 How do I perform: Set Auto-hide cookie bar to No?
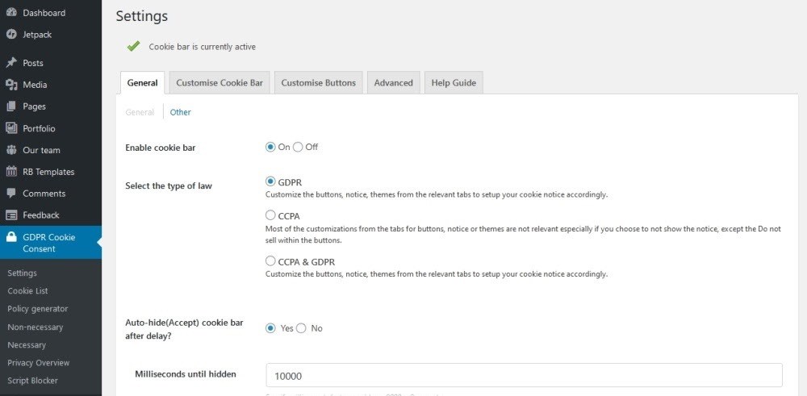[x=301, y=328]
